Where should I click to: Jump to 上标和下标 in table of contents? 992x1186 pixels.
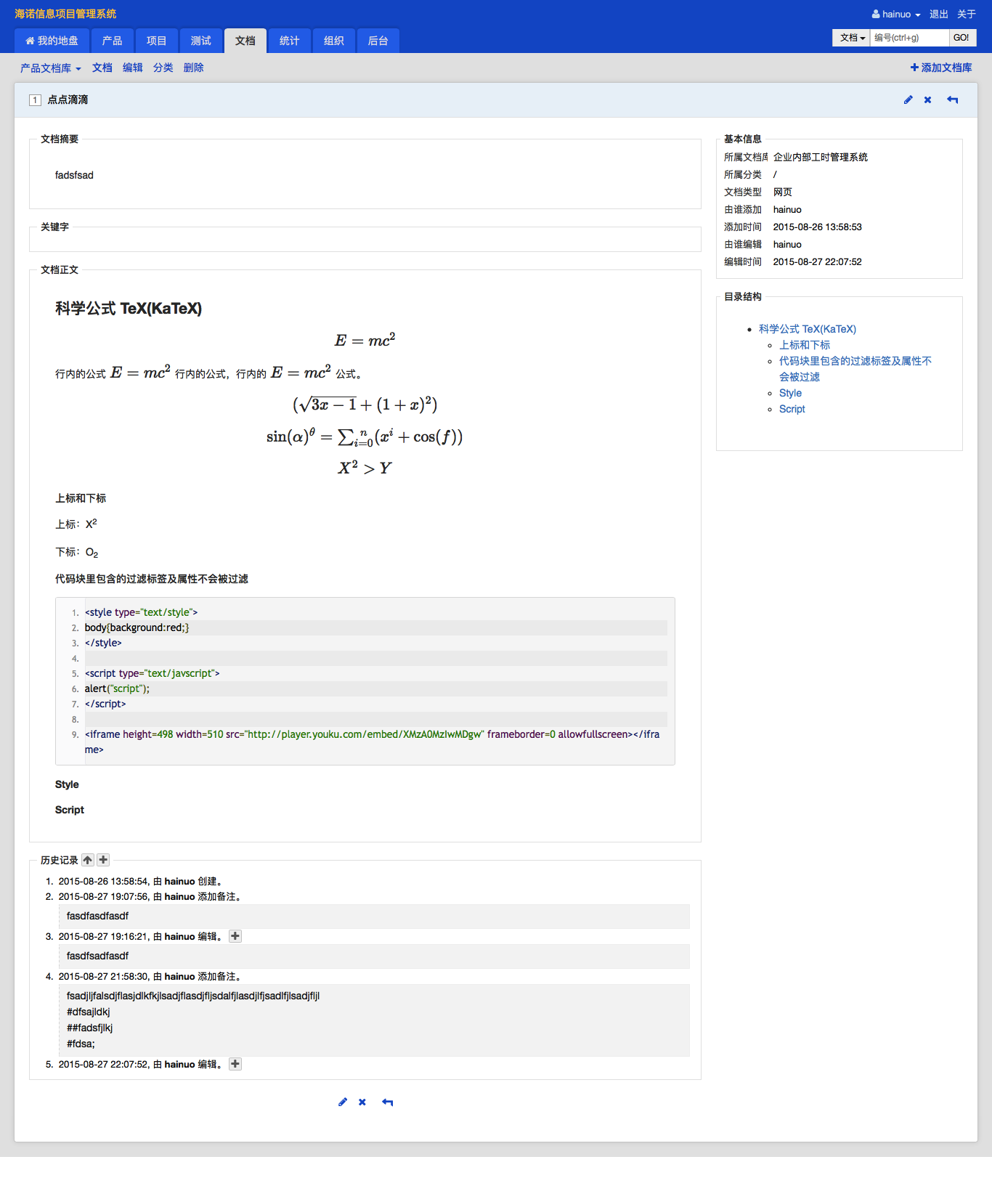tap(805, 345)
